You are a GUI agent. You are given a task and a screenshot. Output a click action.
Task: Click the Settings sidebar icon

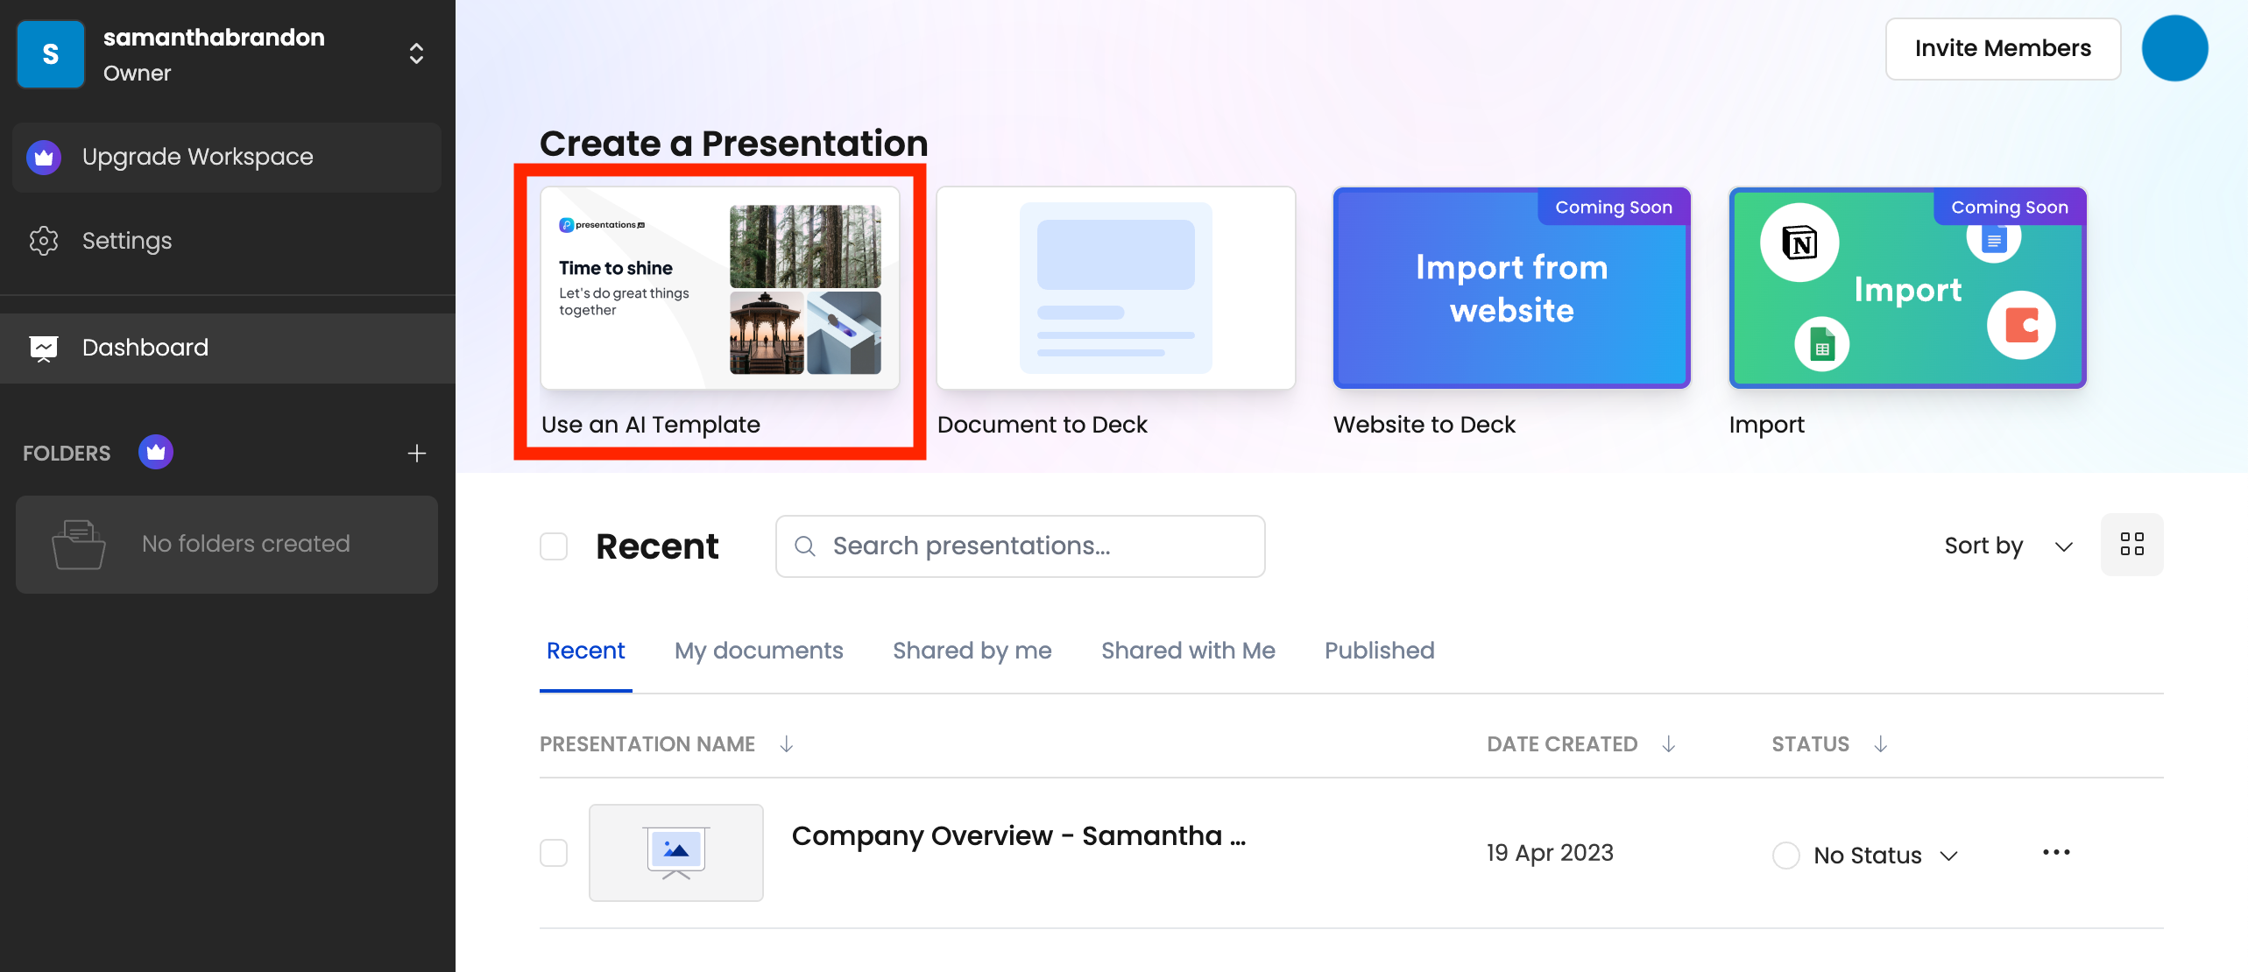coord(45,238)
